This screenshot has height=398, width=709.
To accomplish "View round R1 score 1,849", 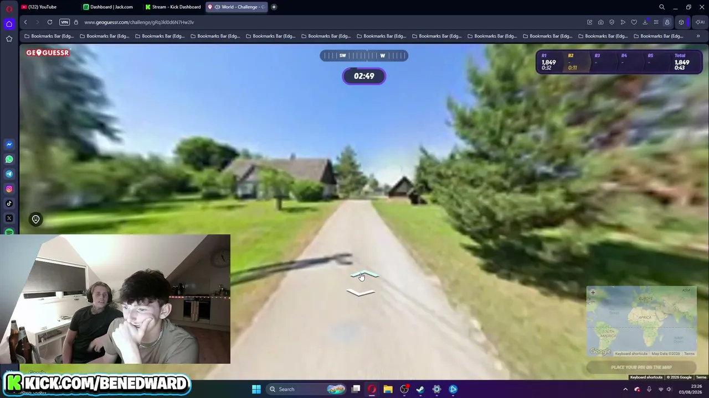I will tap(548, 62).
